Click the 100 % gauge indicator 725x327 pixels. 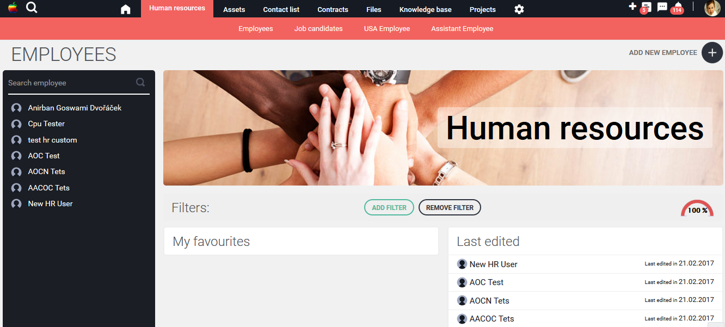pos(697,208)
